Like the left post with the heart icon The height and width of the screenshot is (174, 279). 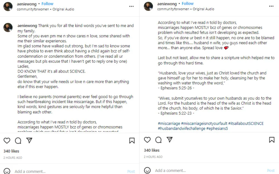tap(7, 141)
